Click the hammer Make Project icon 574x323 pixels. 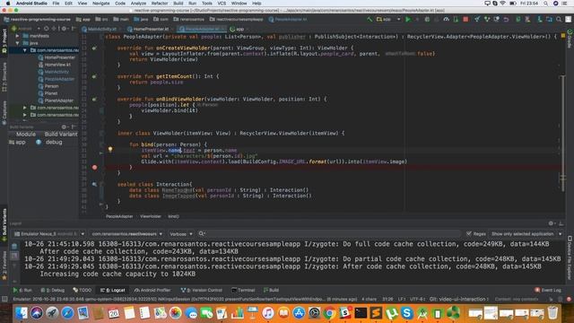[x=370, y=20]
